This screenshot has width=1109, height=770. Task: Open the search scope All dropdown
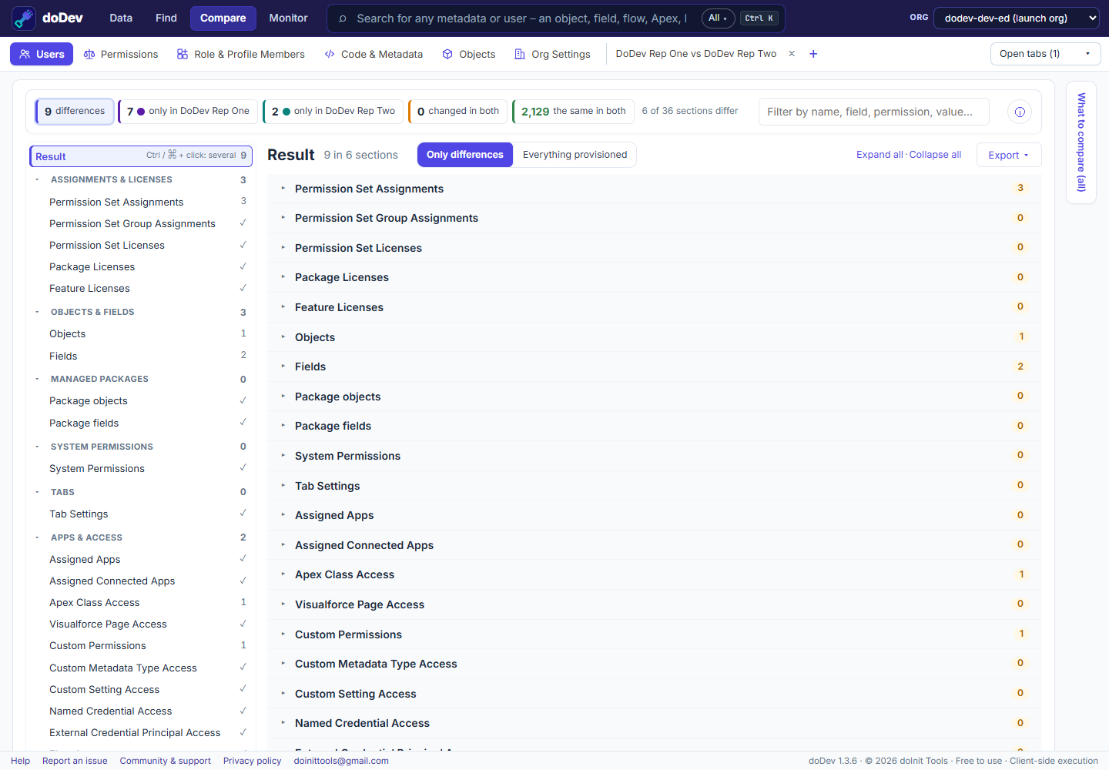tap(718, 18)
